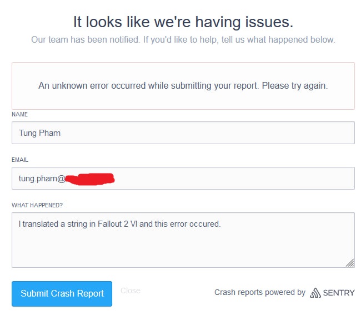Focus the What Happened text area
Viewport: 361px width, 316px height.
pos(183,240)
